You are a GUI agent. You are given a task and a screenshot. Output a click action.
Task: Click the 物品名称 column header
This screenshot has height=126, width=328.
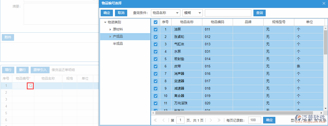(x=187, y=22)
